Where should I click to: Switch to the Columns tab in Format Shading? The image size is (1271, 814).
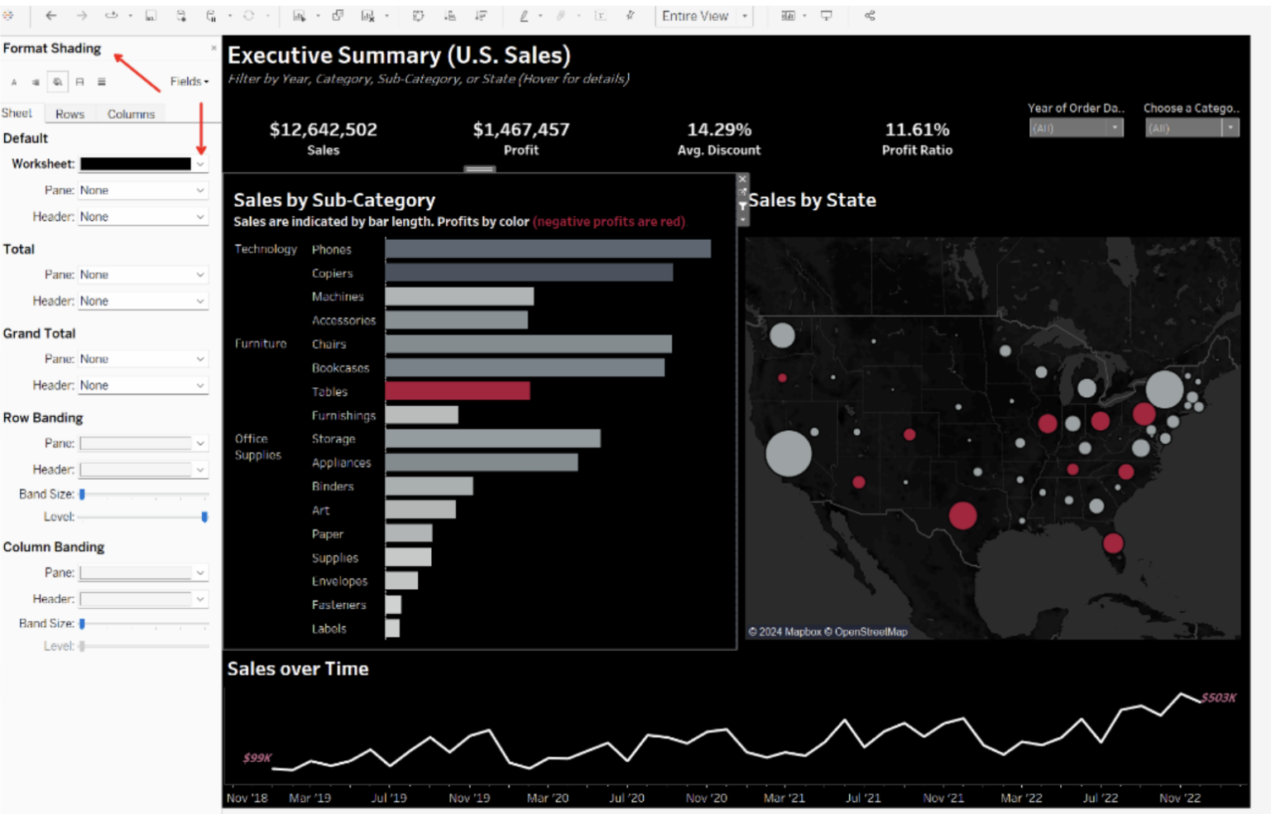click(x=130, y=113)
